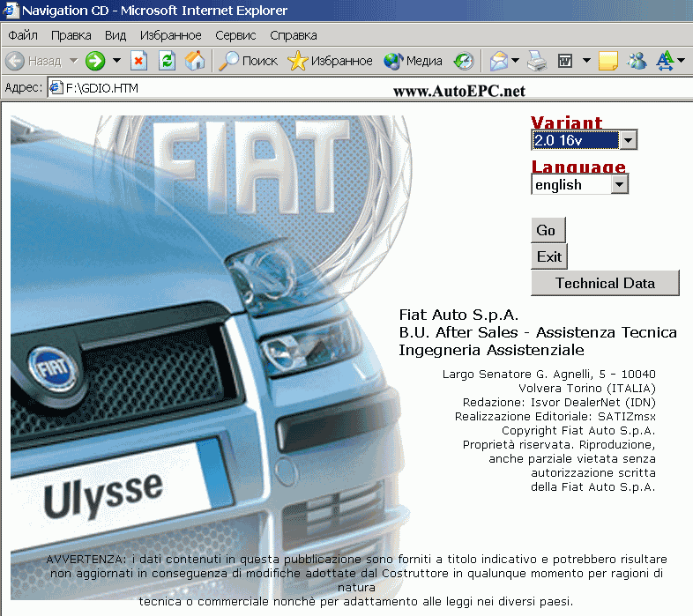The image size is (693, 616).
Task: Expand the Language dropdown showing english
Action: tap(619, 185)
